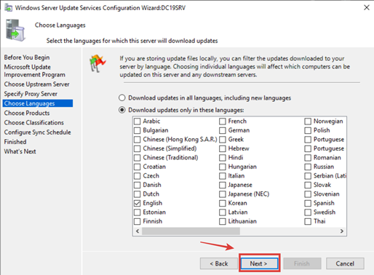Select highlighted Choose Languages sidebar step
Screen dimensions: 374x275
pyautogui.click(x=38, y=103)
